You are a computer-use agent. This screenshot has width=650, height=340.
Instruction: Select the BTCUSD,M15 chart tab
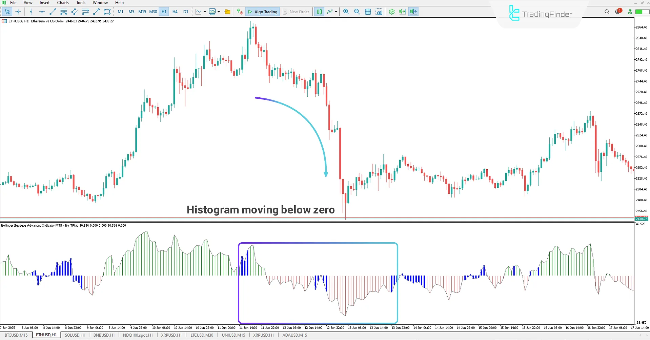click(x=16, y=335)
